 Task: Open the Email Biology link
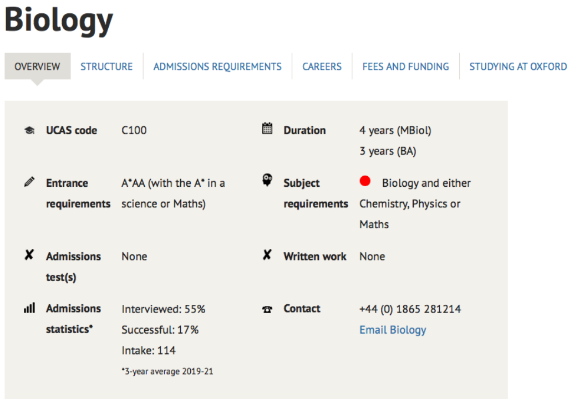[393, 330]
